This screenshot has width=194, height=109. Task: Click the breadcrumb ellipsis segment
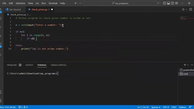(x=30, y=15)
